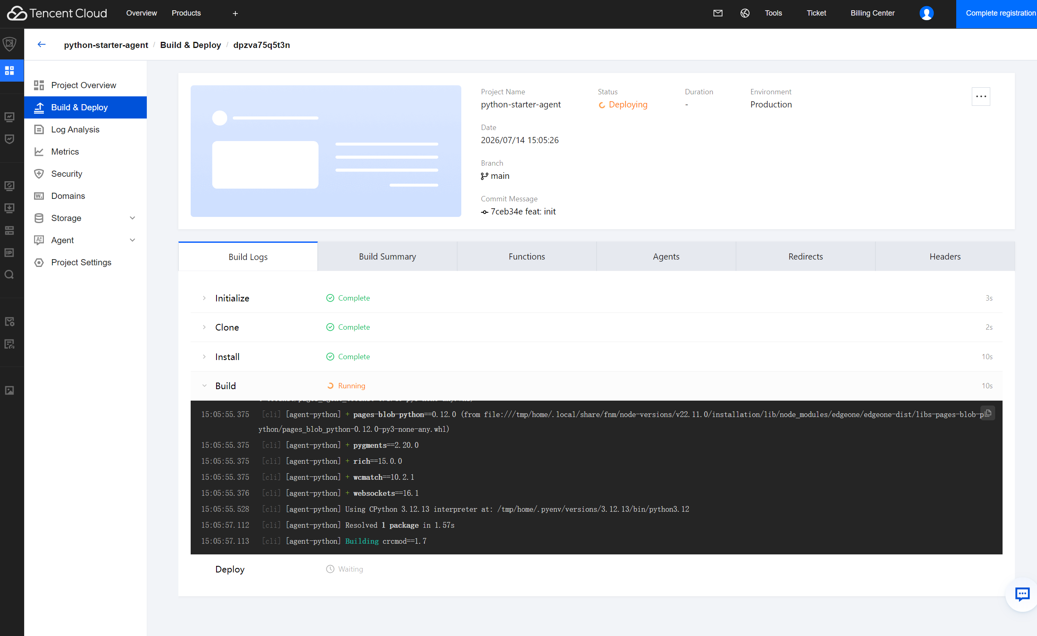Click Overview in top navigation

(141, 13)
